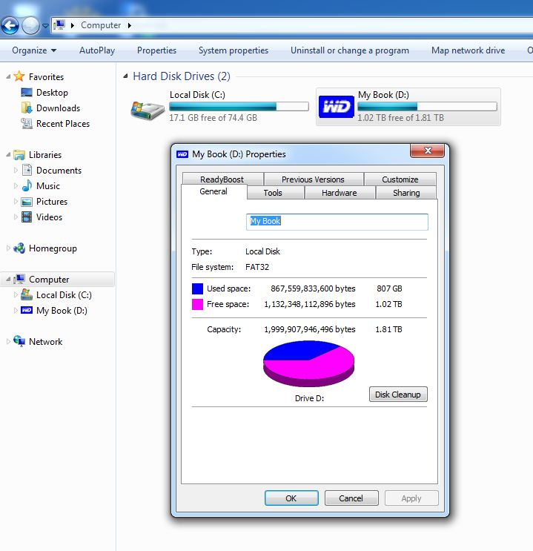Expand the Documents library tree arrow
Image resolution: width=533 pixels, height=551 pixels.
[16, 171]
